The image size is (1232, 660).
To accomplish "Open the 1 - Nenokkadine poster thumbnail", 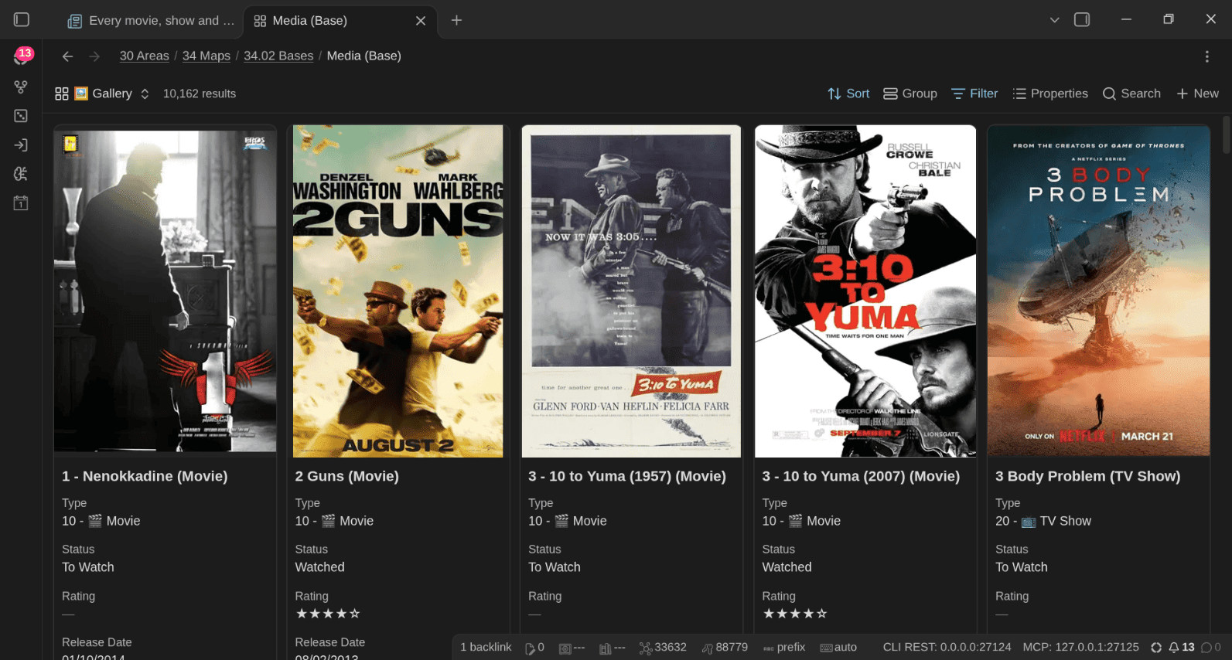I will point(166,291).
